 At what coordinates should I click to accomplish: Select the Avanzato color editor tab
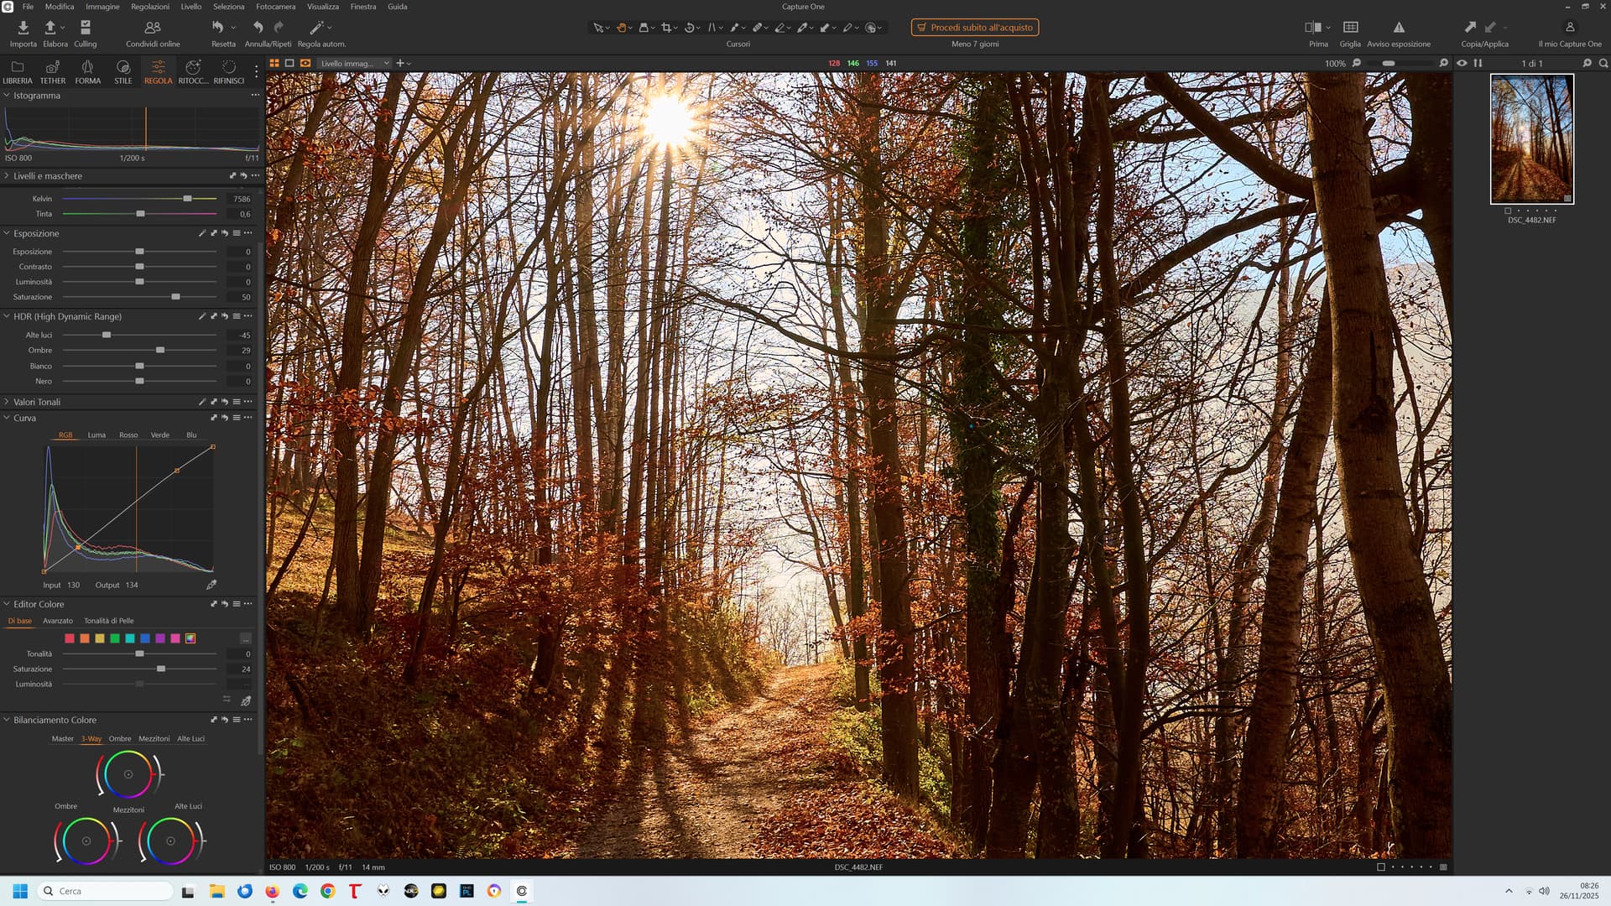(x=58, y=621)
